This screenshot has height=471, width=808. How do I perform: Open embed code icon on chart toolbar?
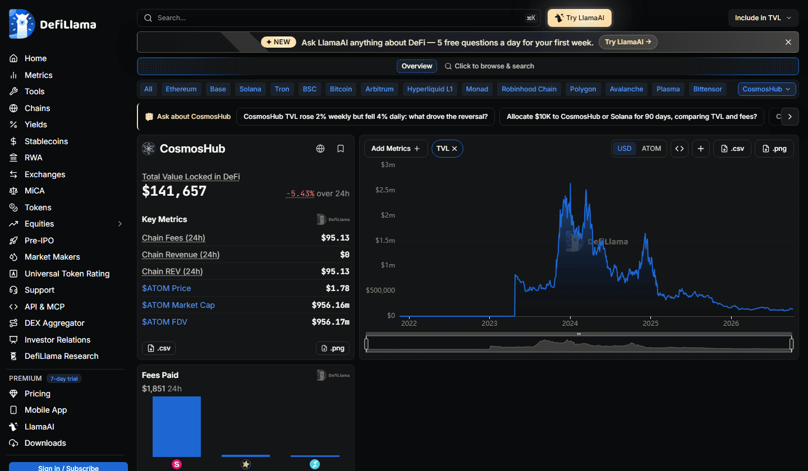click(x=680, y=149)
